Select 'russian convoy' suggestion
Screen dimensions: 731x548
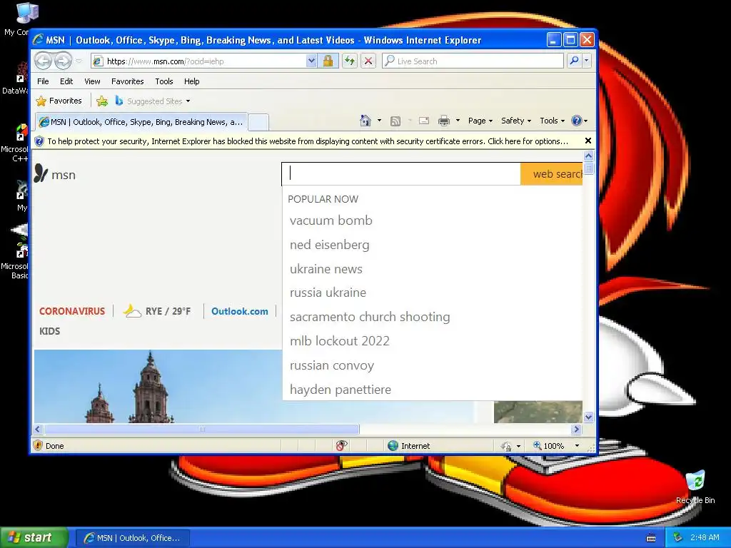point(331,365)
